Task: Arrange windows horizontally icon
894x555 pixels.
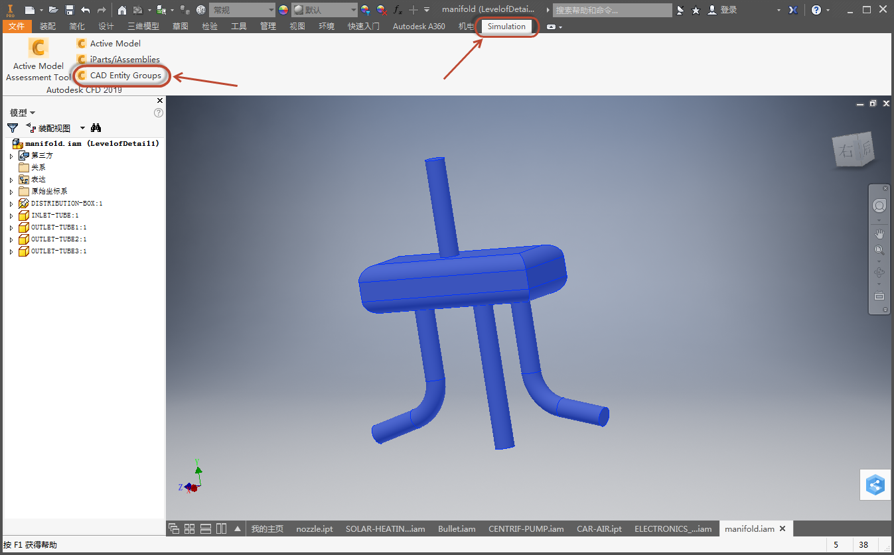Action: click(205, 528)
